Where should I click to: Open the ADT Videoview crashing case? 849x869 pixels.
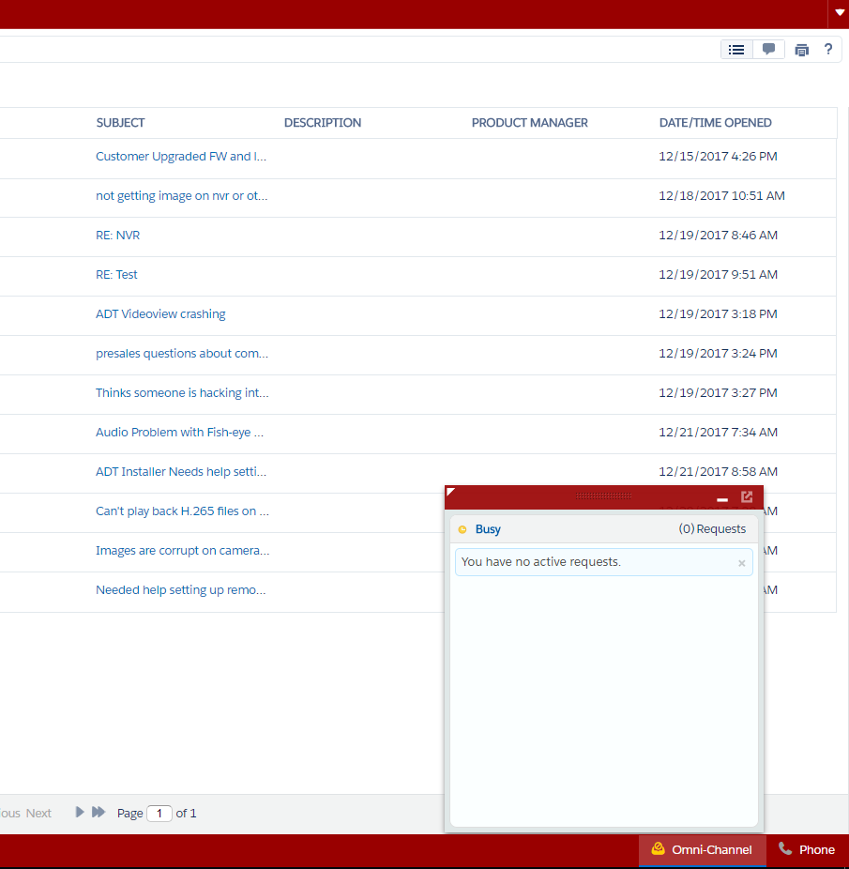pyautogui.click(x=160, y=314)
